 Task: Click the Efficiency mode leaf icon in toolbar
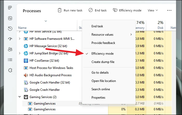tap(115, 10)
